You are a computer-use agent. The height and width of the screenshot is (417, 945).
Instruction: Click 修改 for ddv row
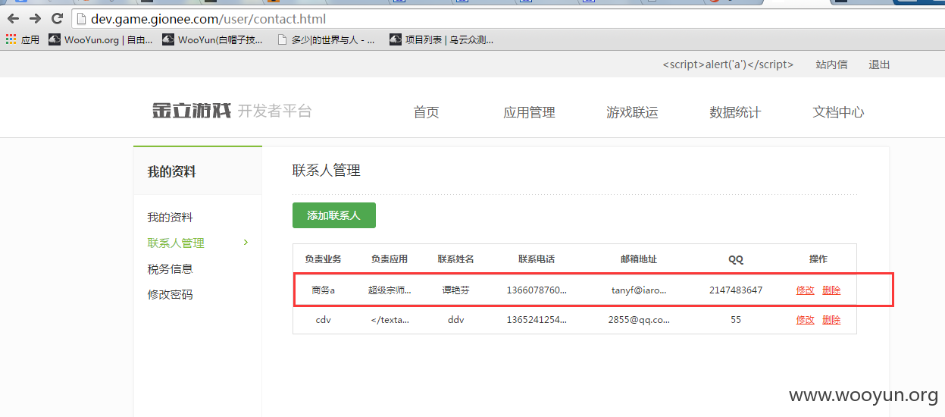(805, 320)
